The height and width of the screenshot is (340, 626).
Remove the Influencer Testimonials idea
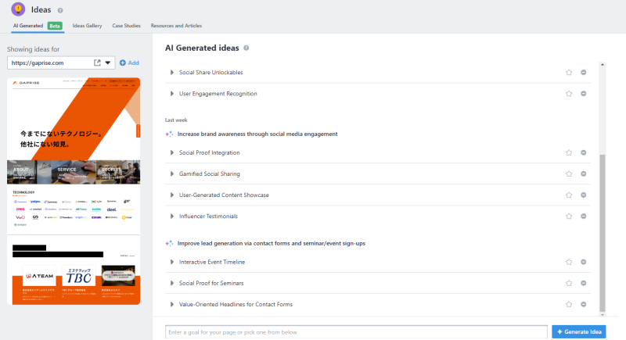tap(584, 216)
